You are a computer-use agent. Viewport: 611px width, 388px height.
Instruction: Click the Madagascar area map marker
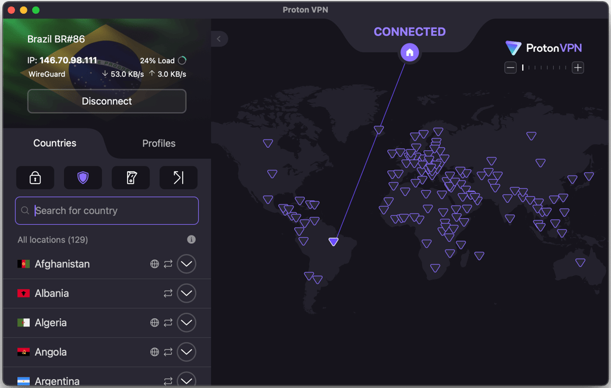click(x=479, y=255)
